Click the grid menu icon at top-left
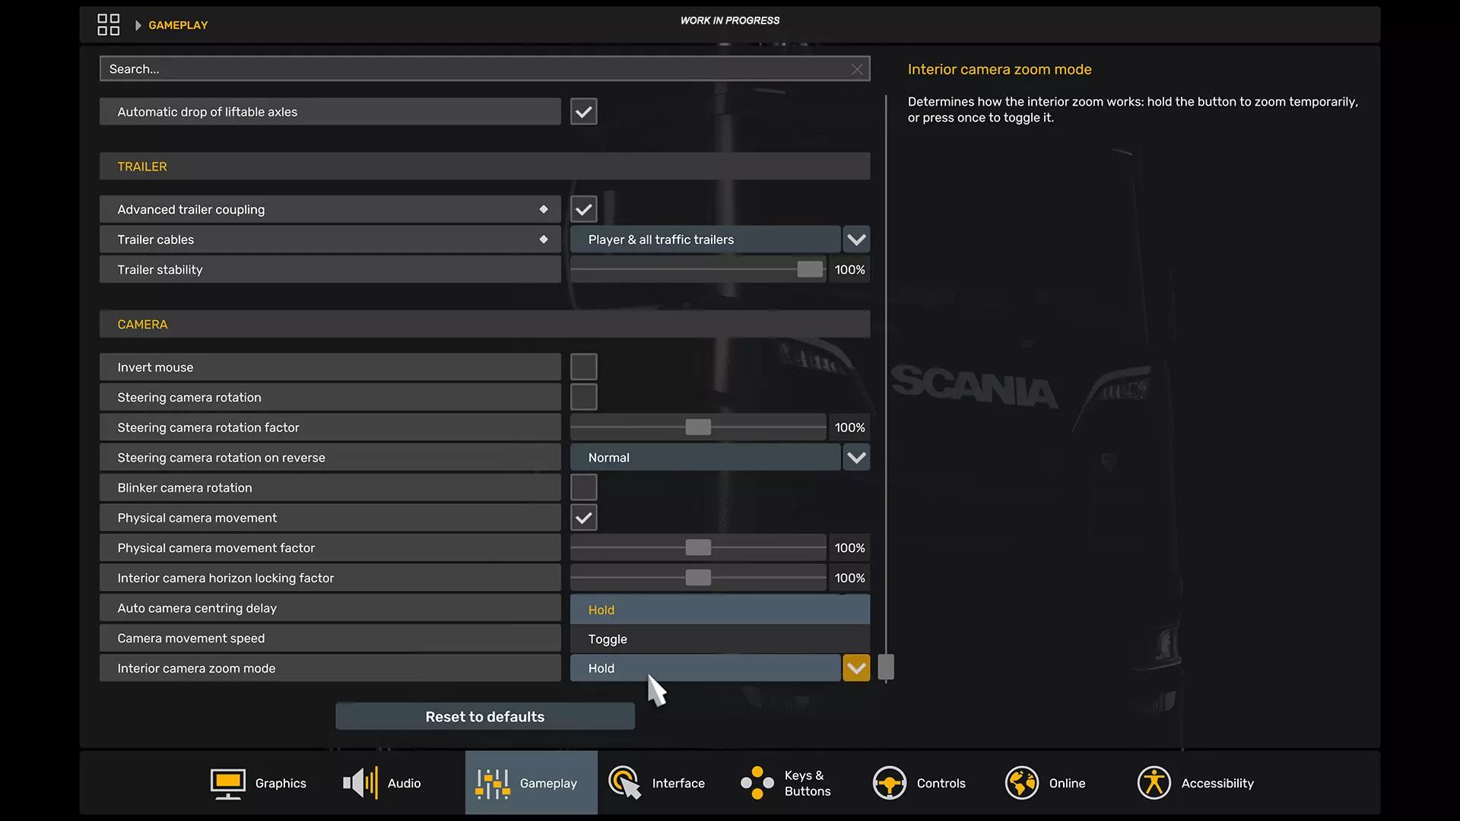The width and height of the screenshot is (1460, 821). (x=108, y=25)
